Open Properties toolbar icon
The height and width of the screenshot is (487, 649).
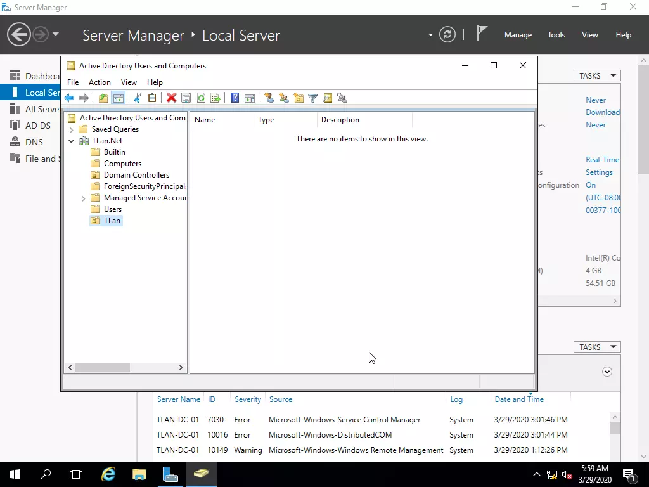[186, 98]
